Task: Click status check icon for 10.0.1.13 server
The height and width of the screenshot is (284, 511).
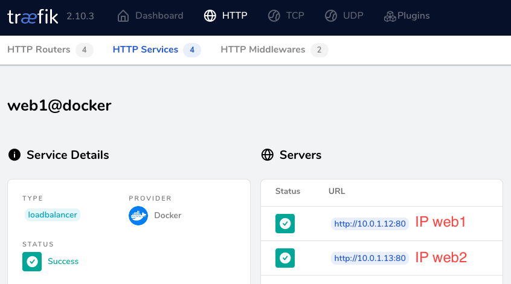Action: (285, 258)
